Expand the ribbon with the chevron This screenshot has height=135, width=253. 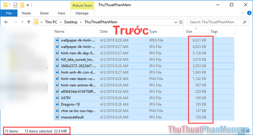tap(243, 13)
